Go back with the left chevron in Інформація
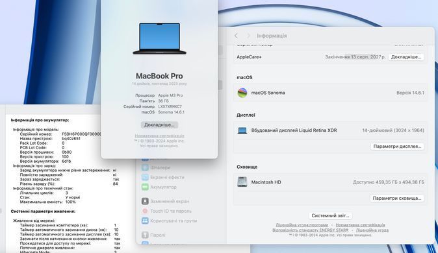Screen dimensions: 438x253 [236, 36]
